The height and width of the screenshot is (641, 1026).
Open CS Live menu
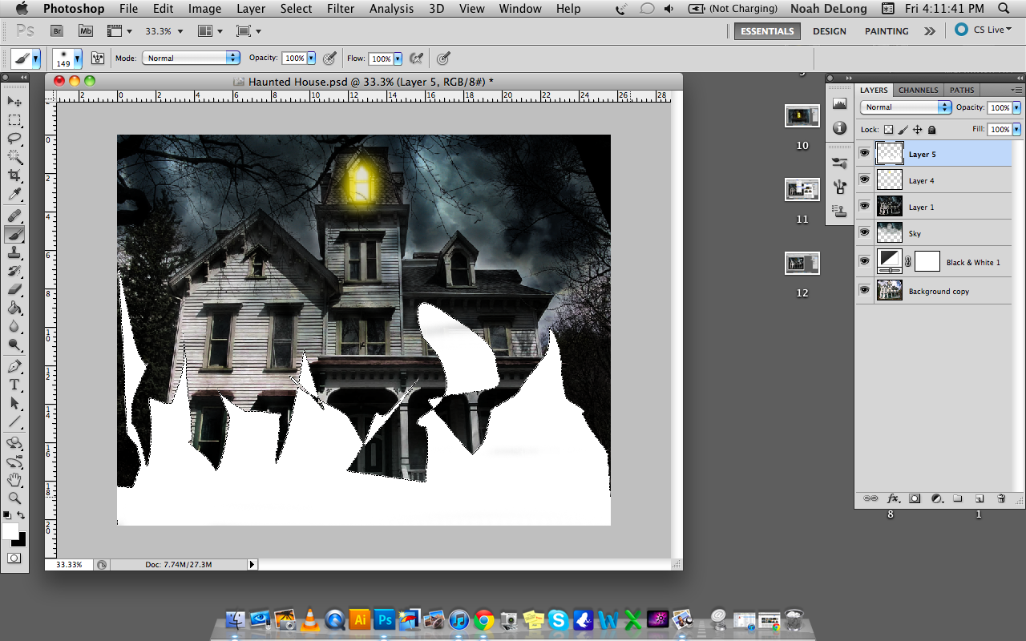984,30
